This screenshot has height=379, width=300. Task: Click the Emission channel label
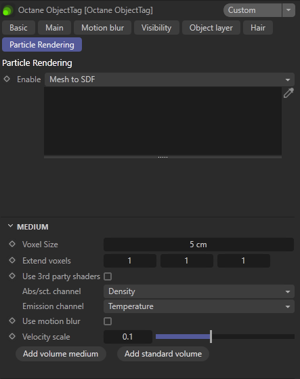53,306
